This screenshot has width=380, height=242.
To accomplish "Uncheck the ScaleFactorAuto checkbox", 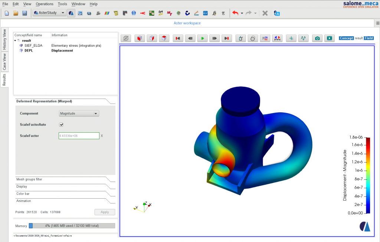I will tap(62, 125).
